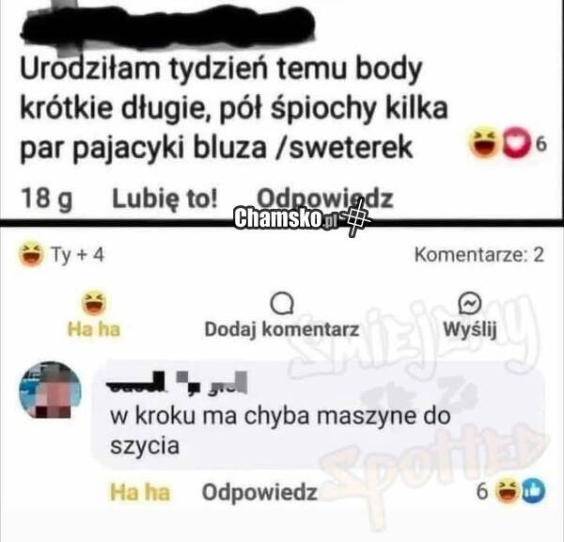Open the blurred commenter profile picture
Viewport: 564px width, 542px height.
[x=50, y=391]
